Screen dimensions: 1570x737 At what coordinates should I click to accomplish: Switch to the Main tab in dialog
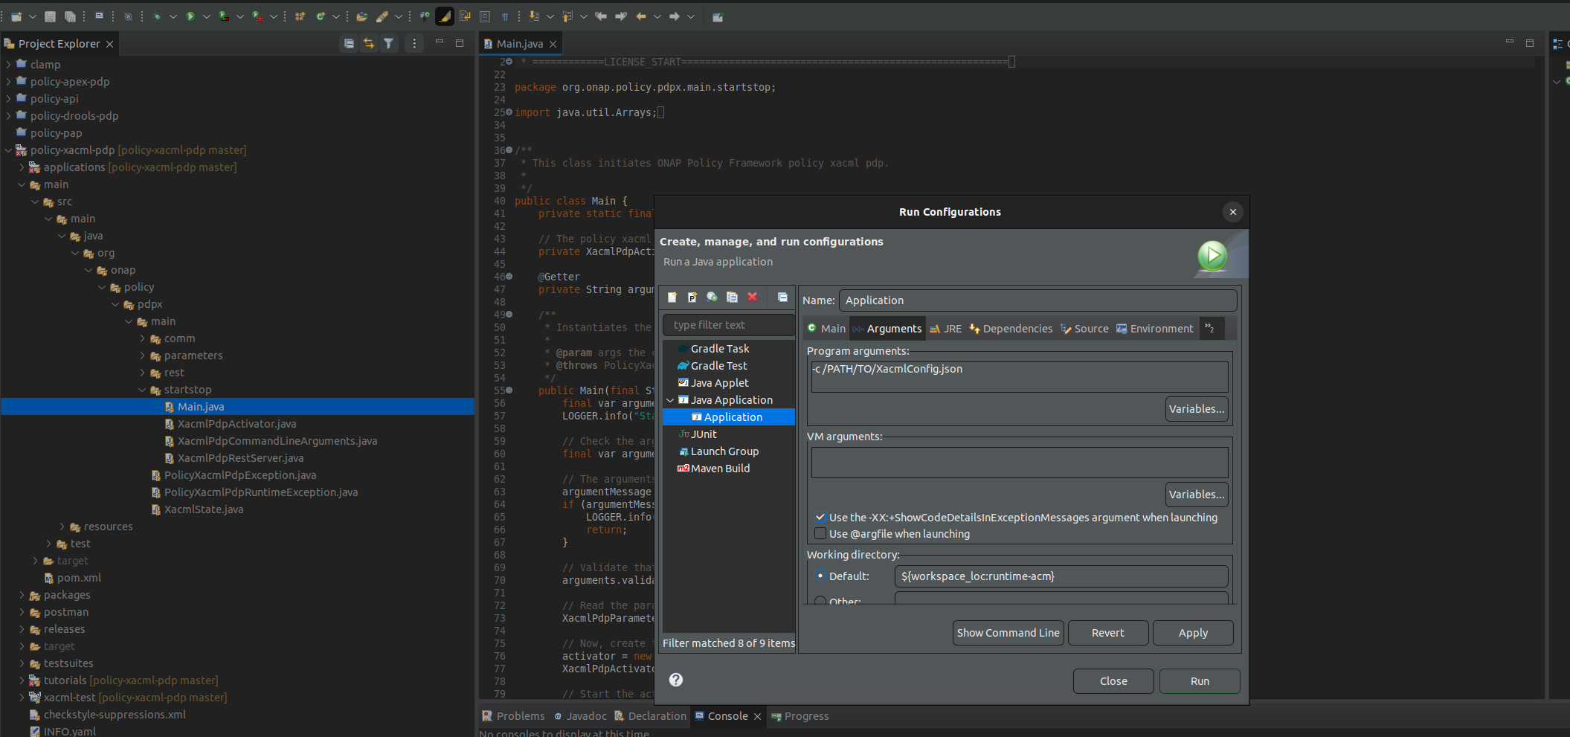826,329
